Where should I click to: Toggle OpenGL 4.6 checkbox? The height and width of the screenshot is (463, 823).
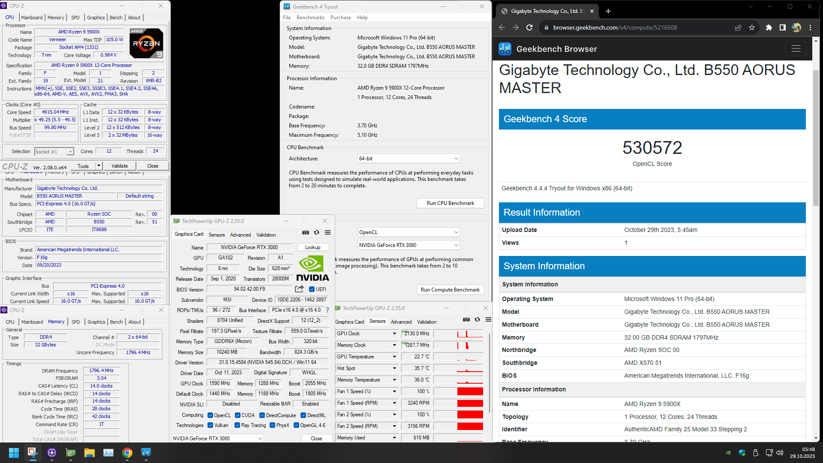tap(296, 425)
